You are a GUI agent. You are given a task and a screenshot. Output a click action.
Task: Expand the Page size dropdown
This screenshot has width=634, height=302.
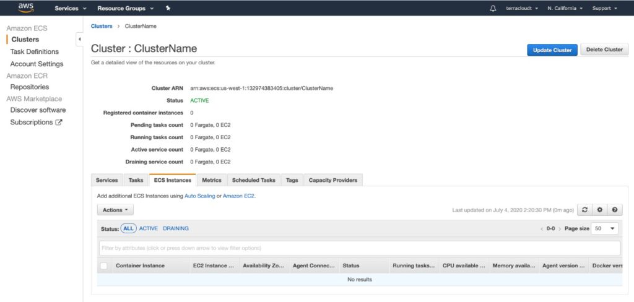pos(606,228)
